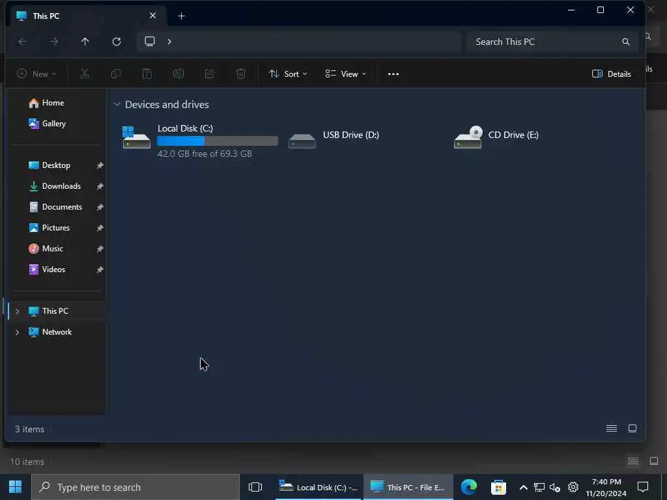Switch to Local Disk (C:) taskbar window
This screenshot has width=667, height=500.
tap(319, 487)
